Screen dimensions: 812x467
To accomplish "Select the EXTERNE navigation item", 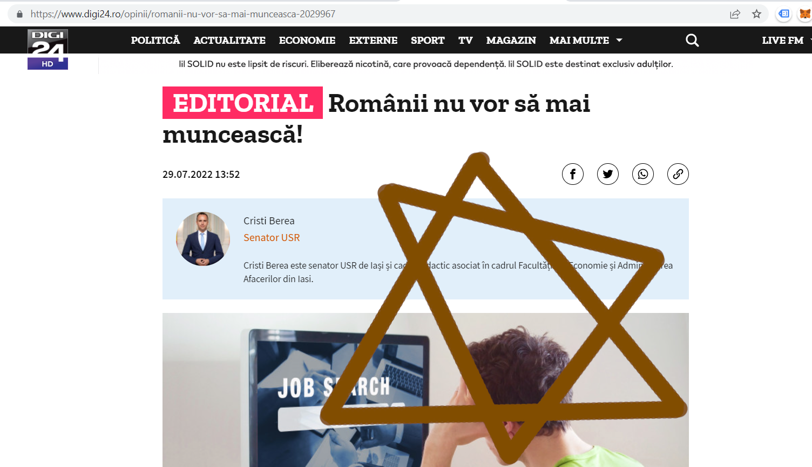I will [373, 40].
